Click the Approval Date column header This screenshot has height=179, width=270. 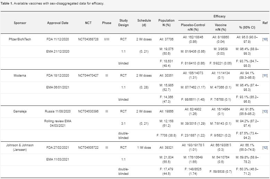pyautogui.click(x=58, y=23)
